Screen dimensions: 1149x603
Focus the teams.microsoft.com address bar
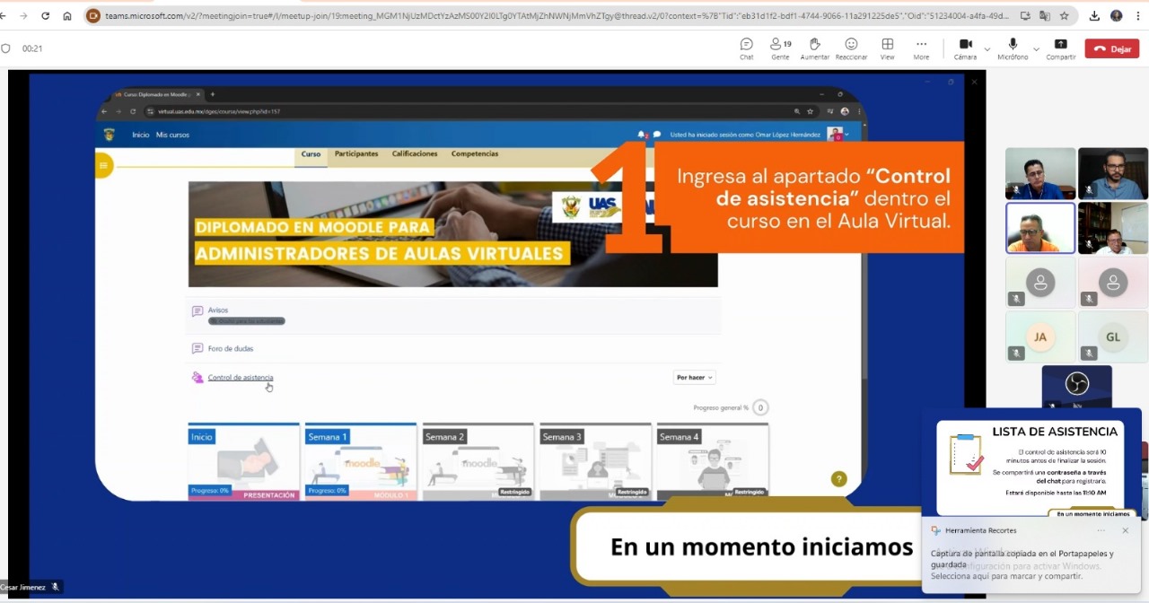[557, 15]
